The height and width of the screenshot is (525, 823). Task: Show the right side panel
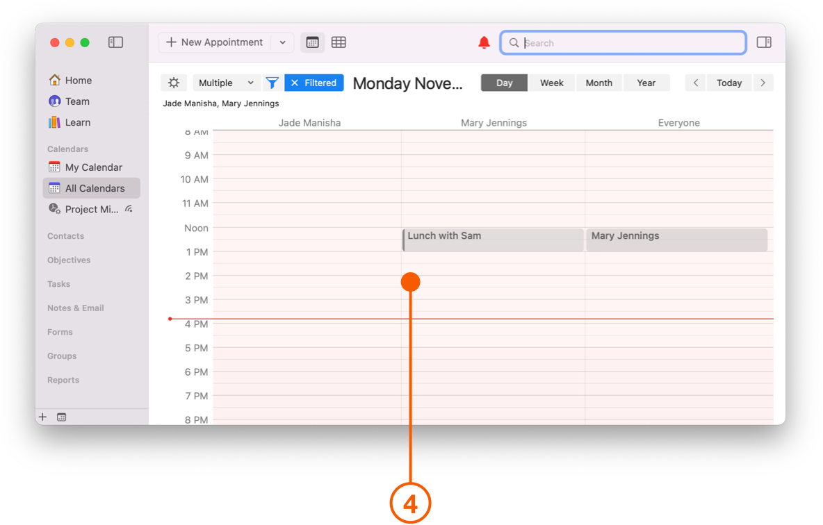(763, 42)
